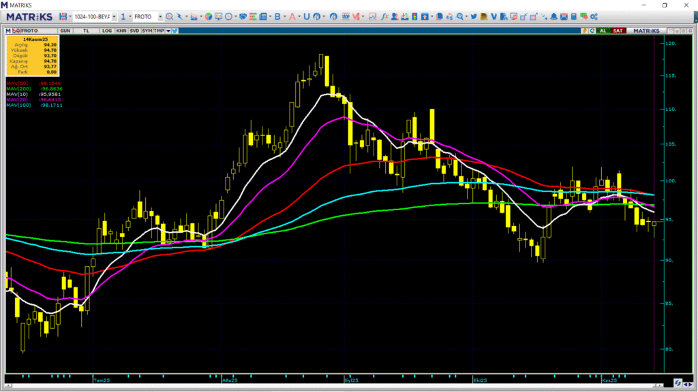
Task: Toggle the KHN chart option
Action: pos(121,31)
